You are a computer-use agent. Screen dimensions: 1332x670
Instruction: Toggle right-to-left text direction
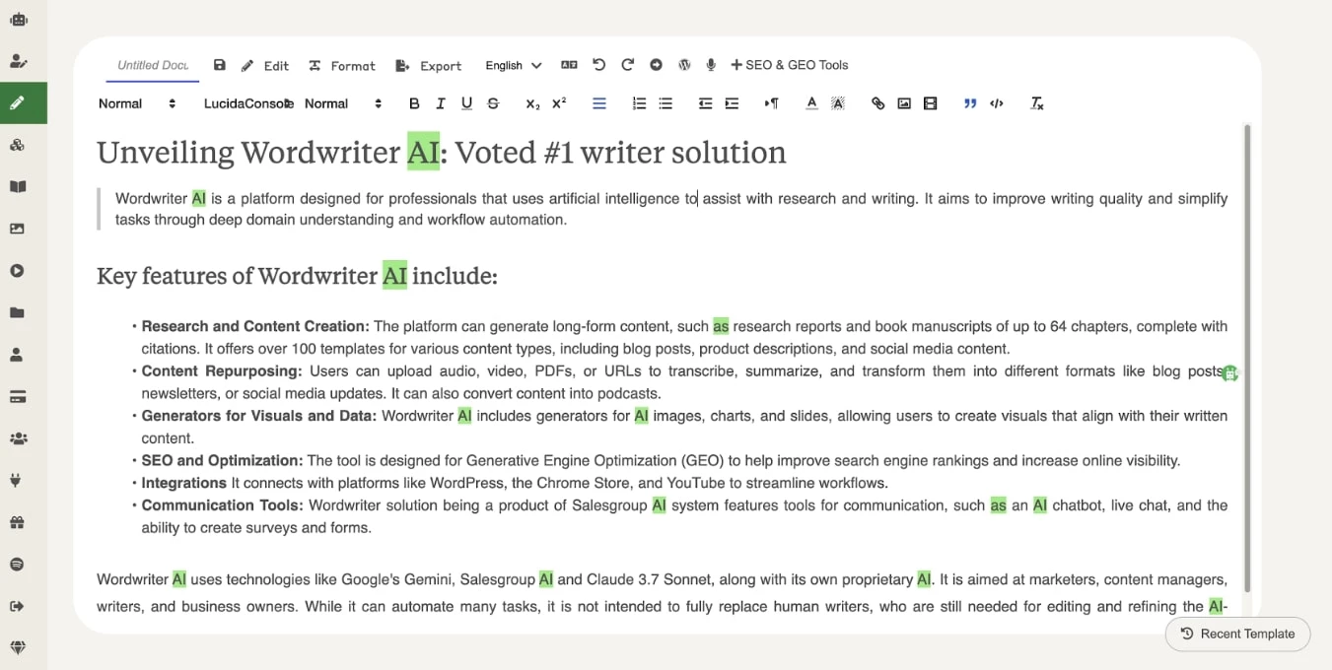point(772,103)
